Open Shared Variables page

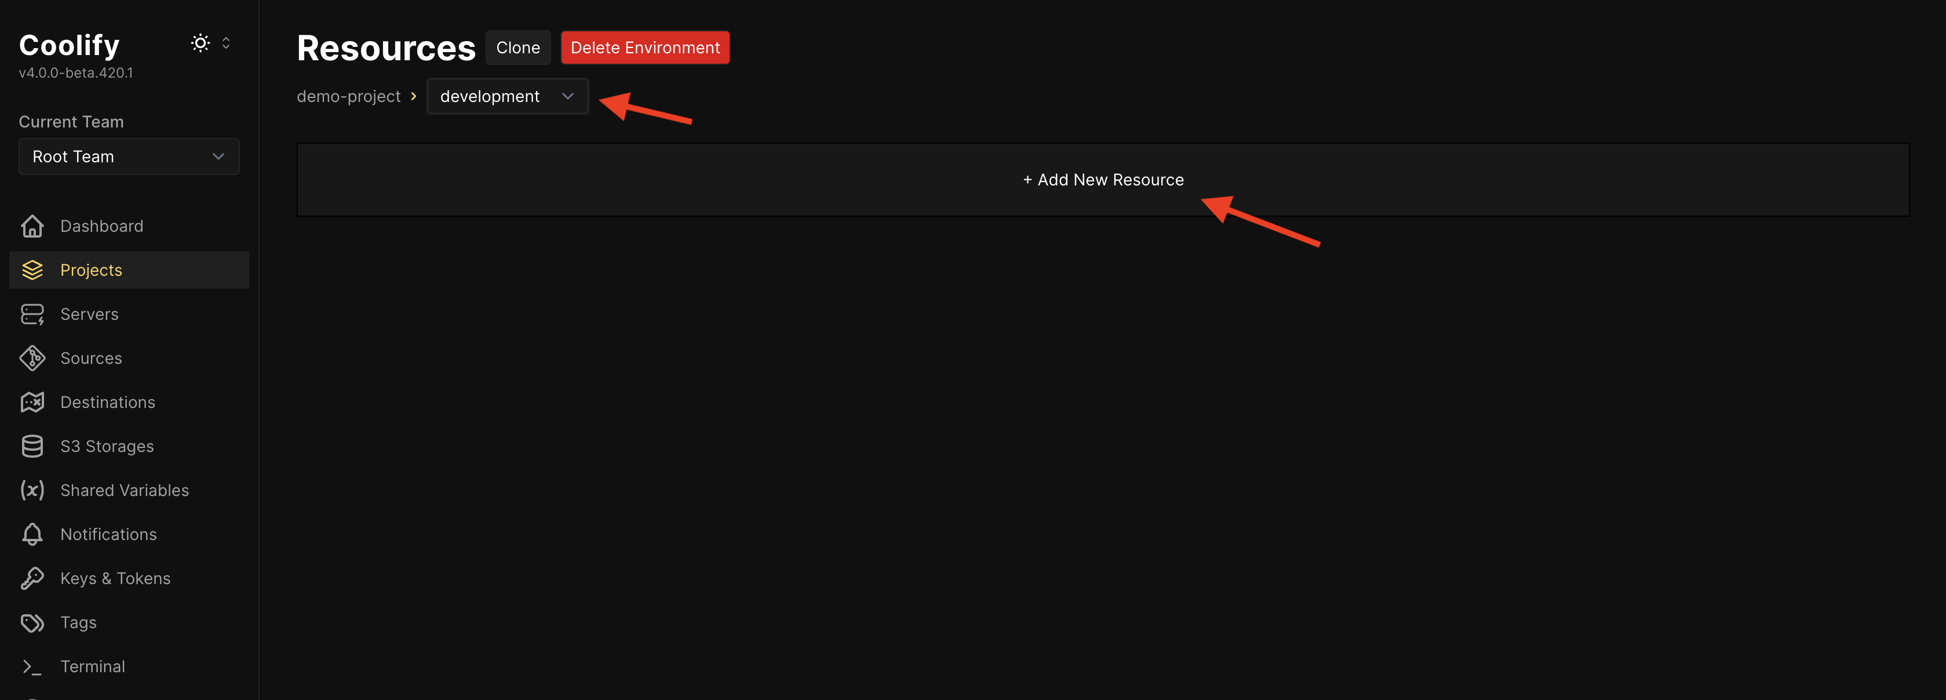tap(129, 490)
